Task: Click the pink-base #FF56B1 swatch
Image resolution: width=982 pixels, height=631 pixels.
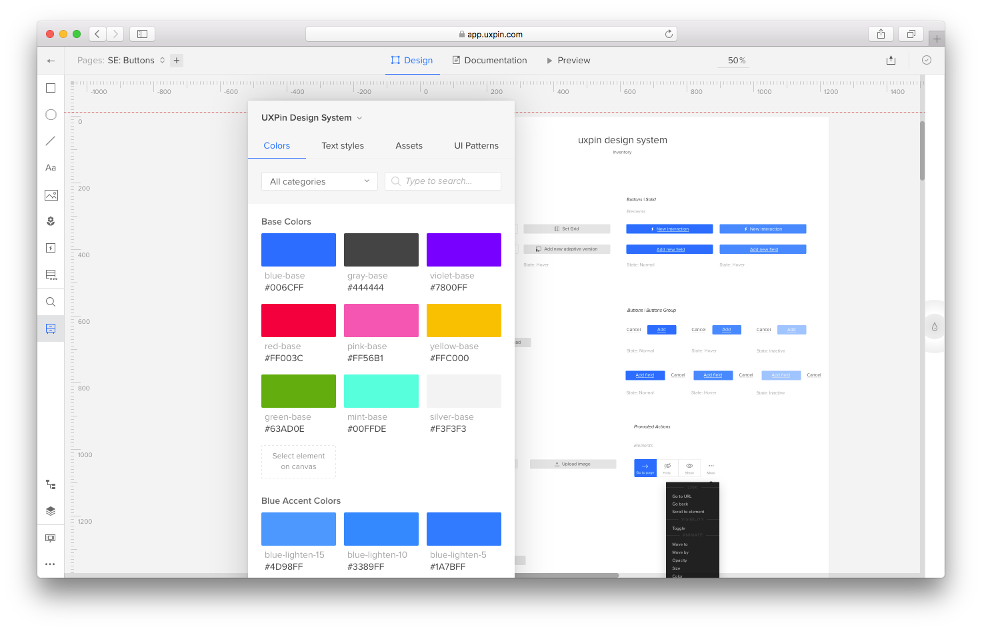Action: [381, 320]
